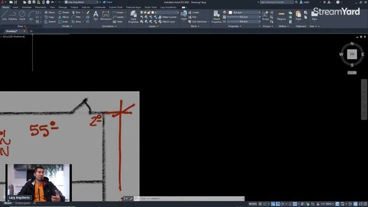368x207 pixels.
Task: Expand the Layers panel
Action: [154, 26]
